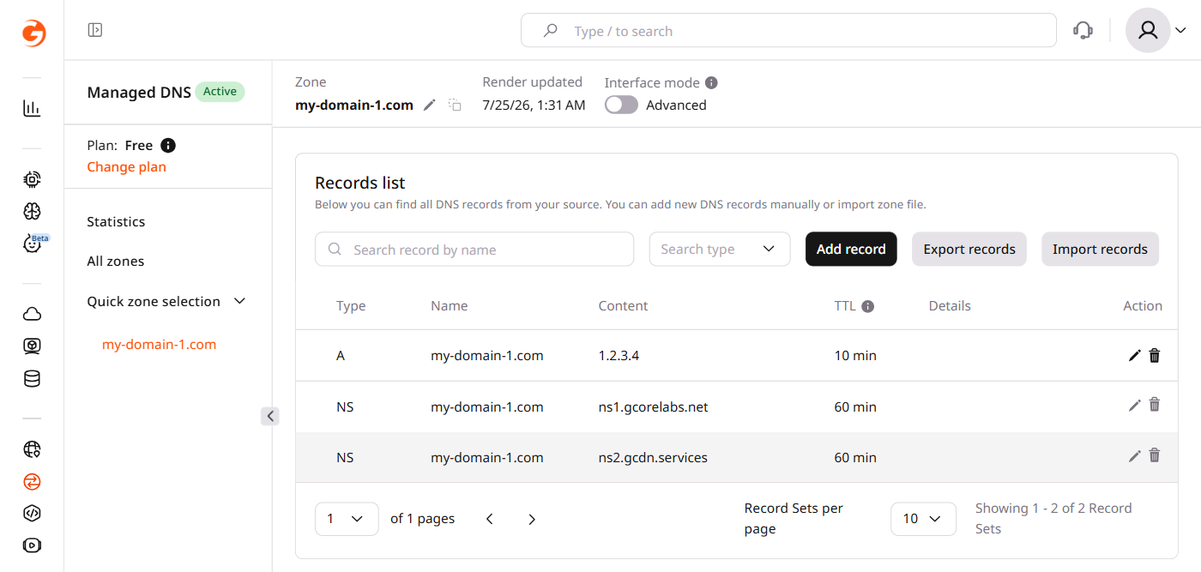1201x572 pixels.
Task: Go to the previous page arrow
Action: [490, 519]
